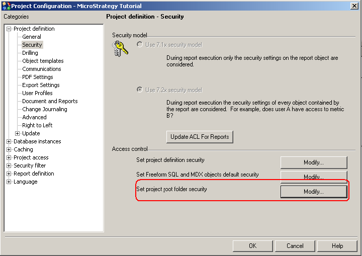Expand the Update tree node
The width and height of the screenshot is (362, 256).
[x=17, y=133]
